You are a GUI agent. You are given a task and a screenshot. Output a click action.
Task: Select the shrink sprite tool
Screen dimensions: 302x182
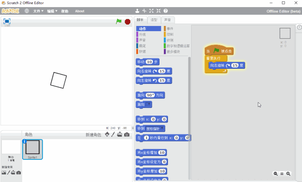(x=159, y=11)
